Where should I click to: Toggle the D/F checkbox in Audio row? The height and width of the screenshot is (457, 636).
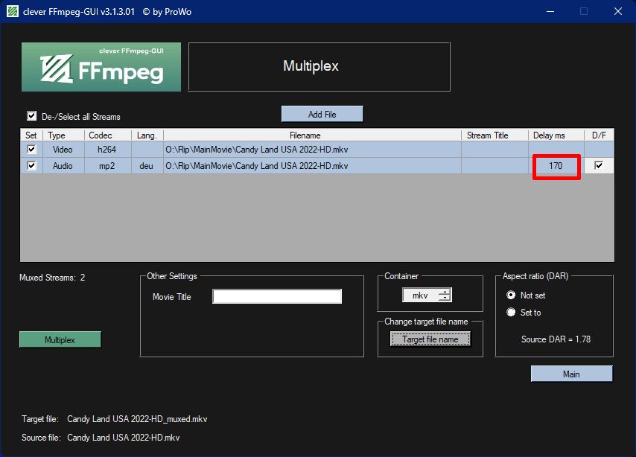coord(598,165)
